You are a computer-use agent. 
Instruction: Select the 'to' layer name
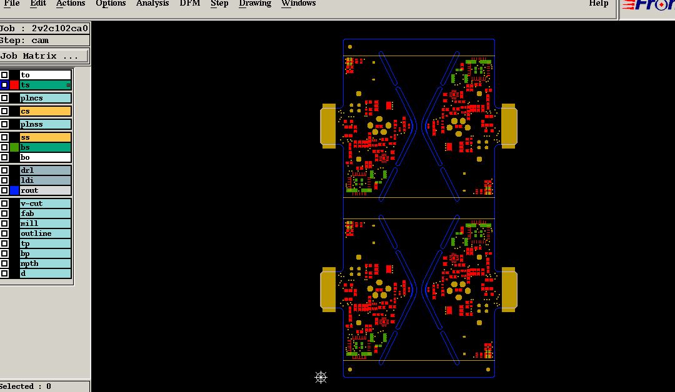click(45, 75)
